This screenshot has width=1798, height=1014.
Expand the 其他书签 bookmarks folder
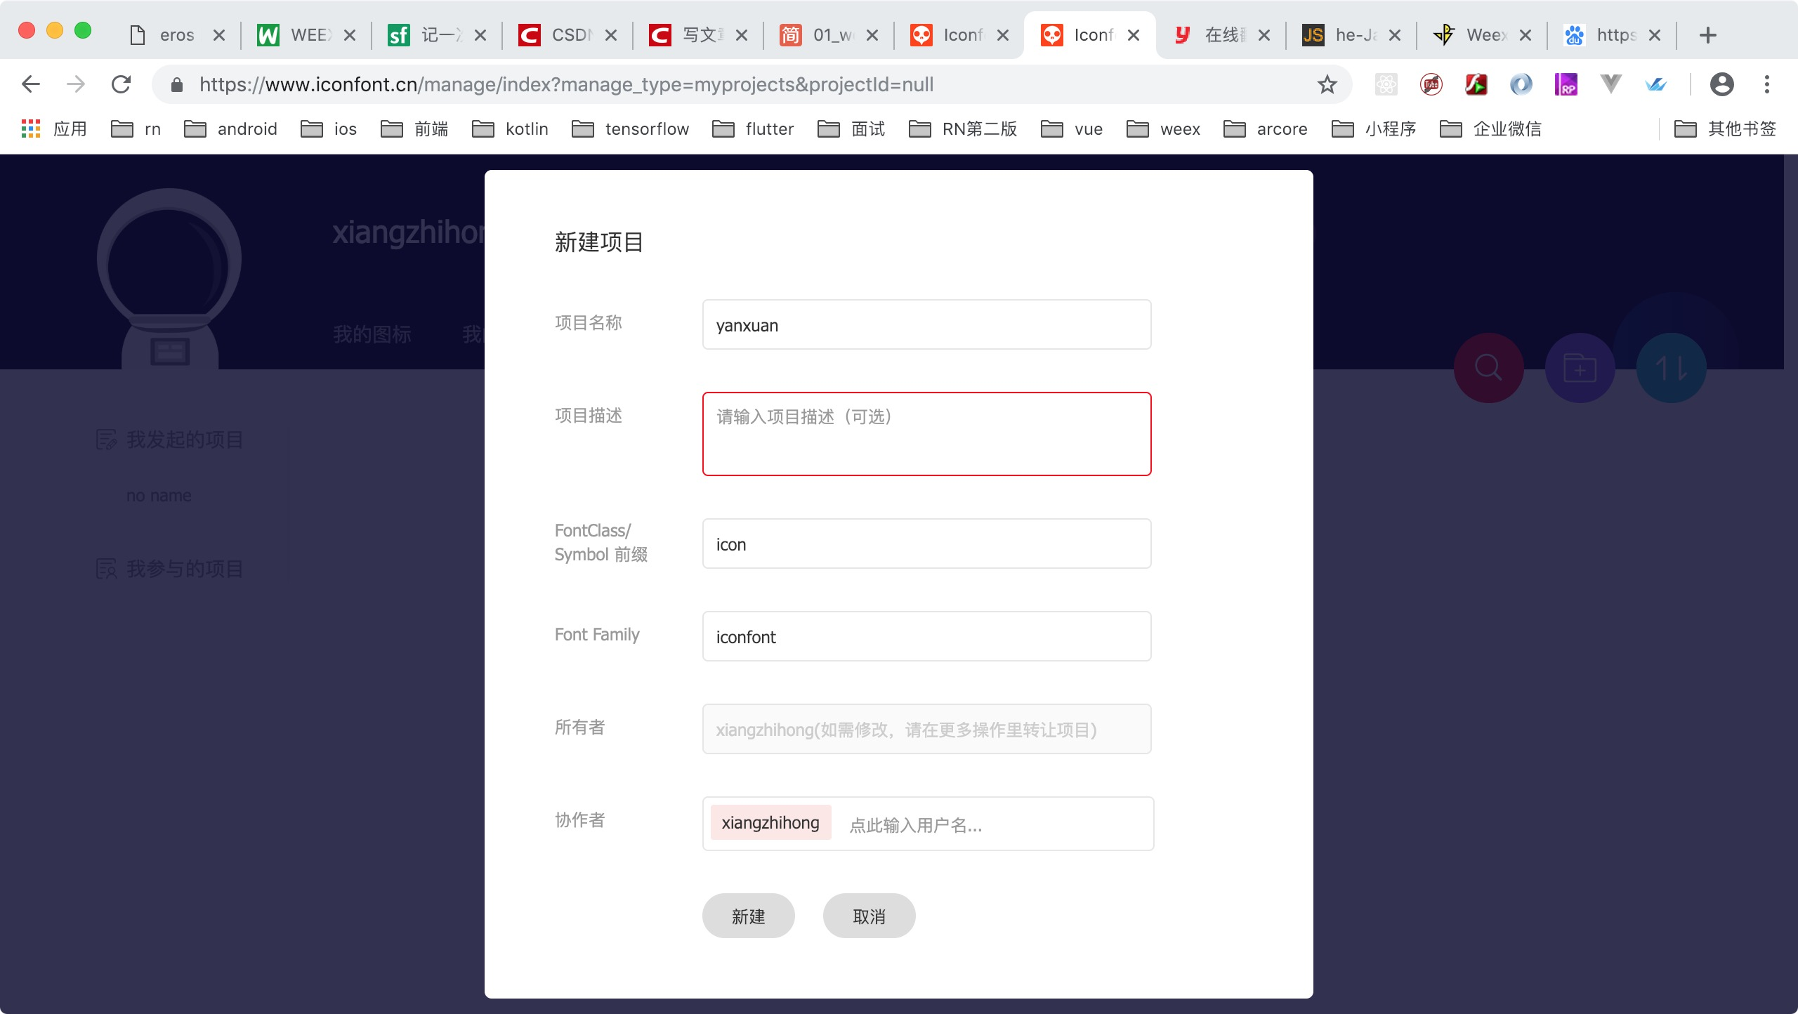pos(1726,129)
